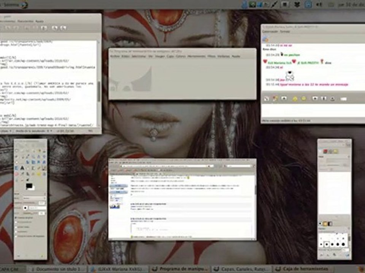Enable the Incremental checkbox in tool options
The image size is (365, 273).
(x=16, y=232)
